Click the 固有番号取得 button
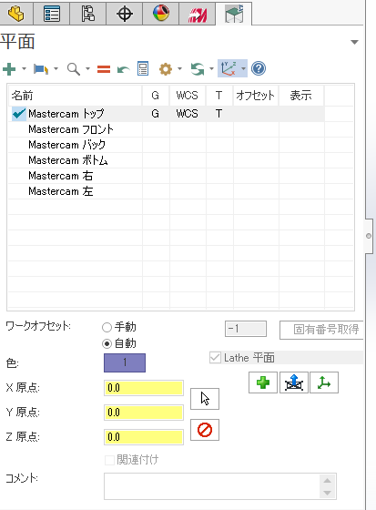The height and width of the screenshot is (510, 376). tap(321, 330)
